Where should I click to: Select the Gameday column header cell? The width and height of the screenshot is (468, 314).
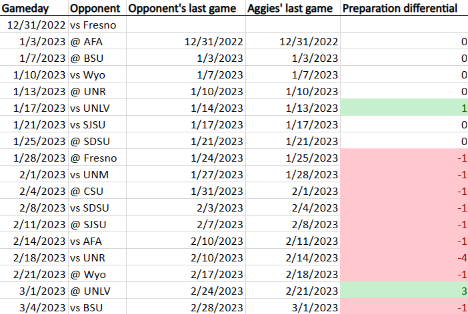coord(34,8)
